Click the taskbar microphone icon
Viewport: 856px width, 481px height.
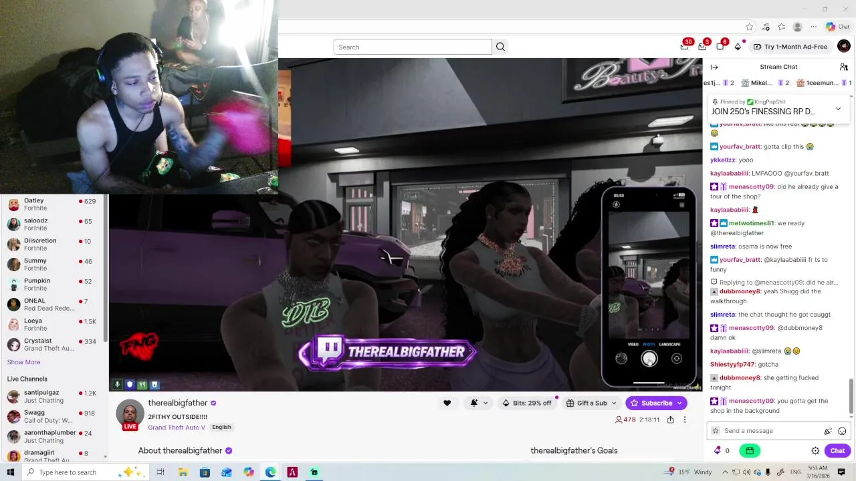pos(768,472)
